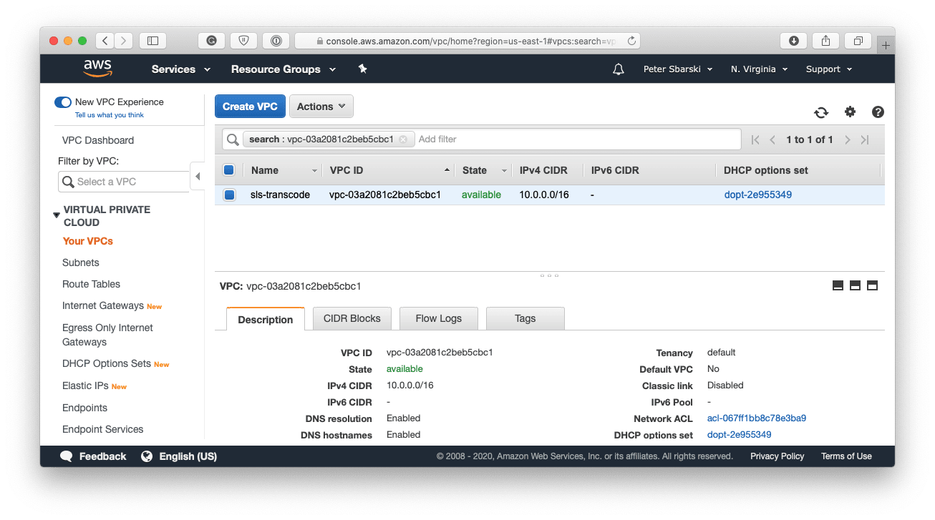Collapse the left navigation sidebar
The height and width of the screenshot is (520, 935).
[198, 176]
